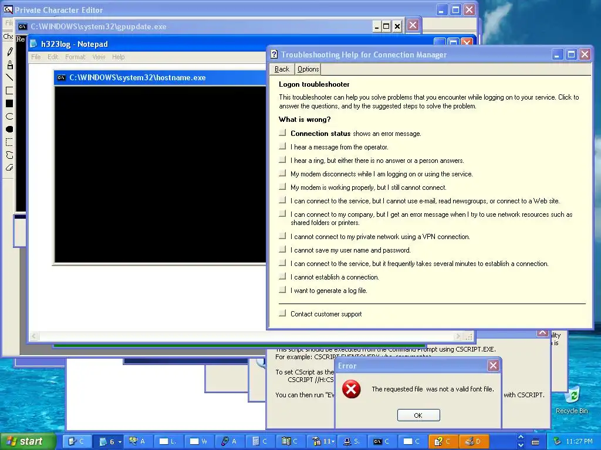This screenshot has width=601, height=450.
Task: Select the Filled Rectangle tool
Action: tap(9, 104)
